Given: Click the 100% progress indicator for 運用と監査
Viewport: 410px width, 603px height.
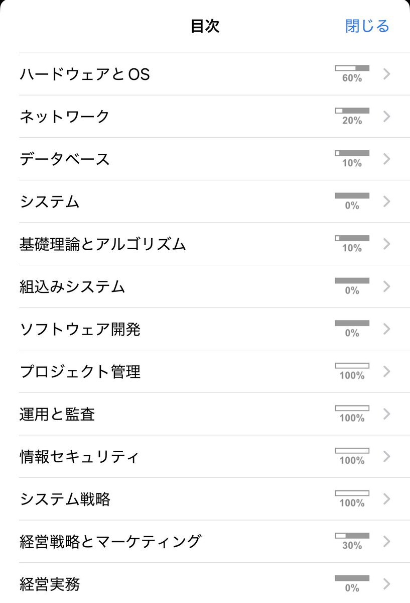Looking at the screenshot, I should pyautogui.click(x=352, y=413).
